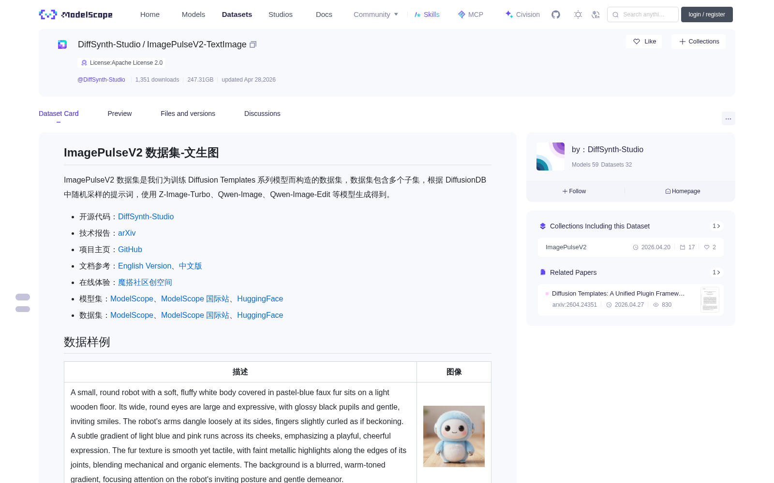Switch to the Preview tab
774x483 pixels.
click(x=119, y=114)
